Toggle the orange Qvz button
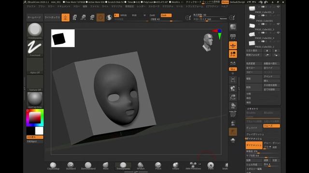309x173 pixels. click(233, 69)
